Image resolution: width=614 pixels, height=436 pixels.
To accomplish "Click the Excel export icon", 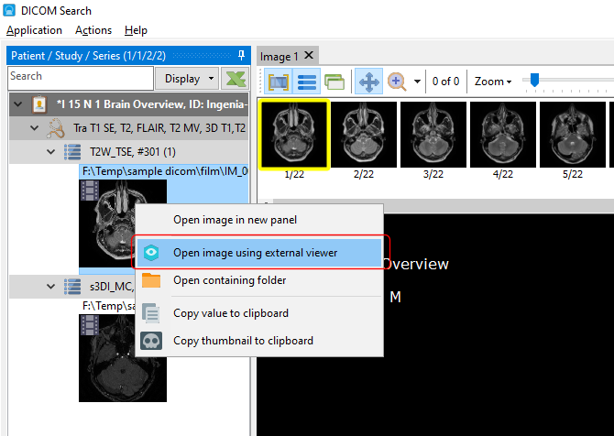I will click(236, 78).
